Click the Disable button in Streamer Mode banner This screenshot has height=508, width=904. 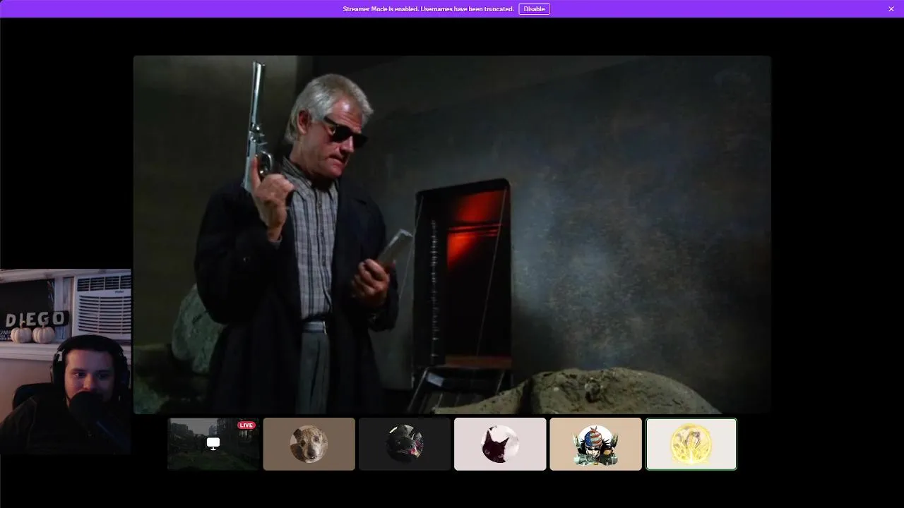click(534, 9)
